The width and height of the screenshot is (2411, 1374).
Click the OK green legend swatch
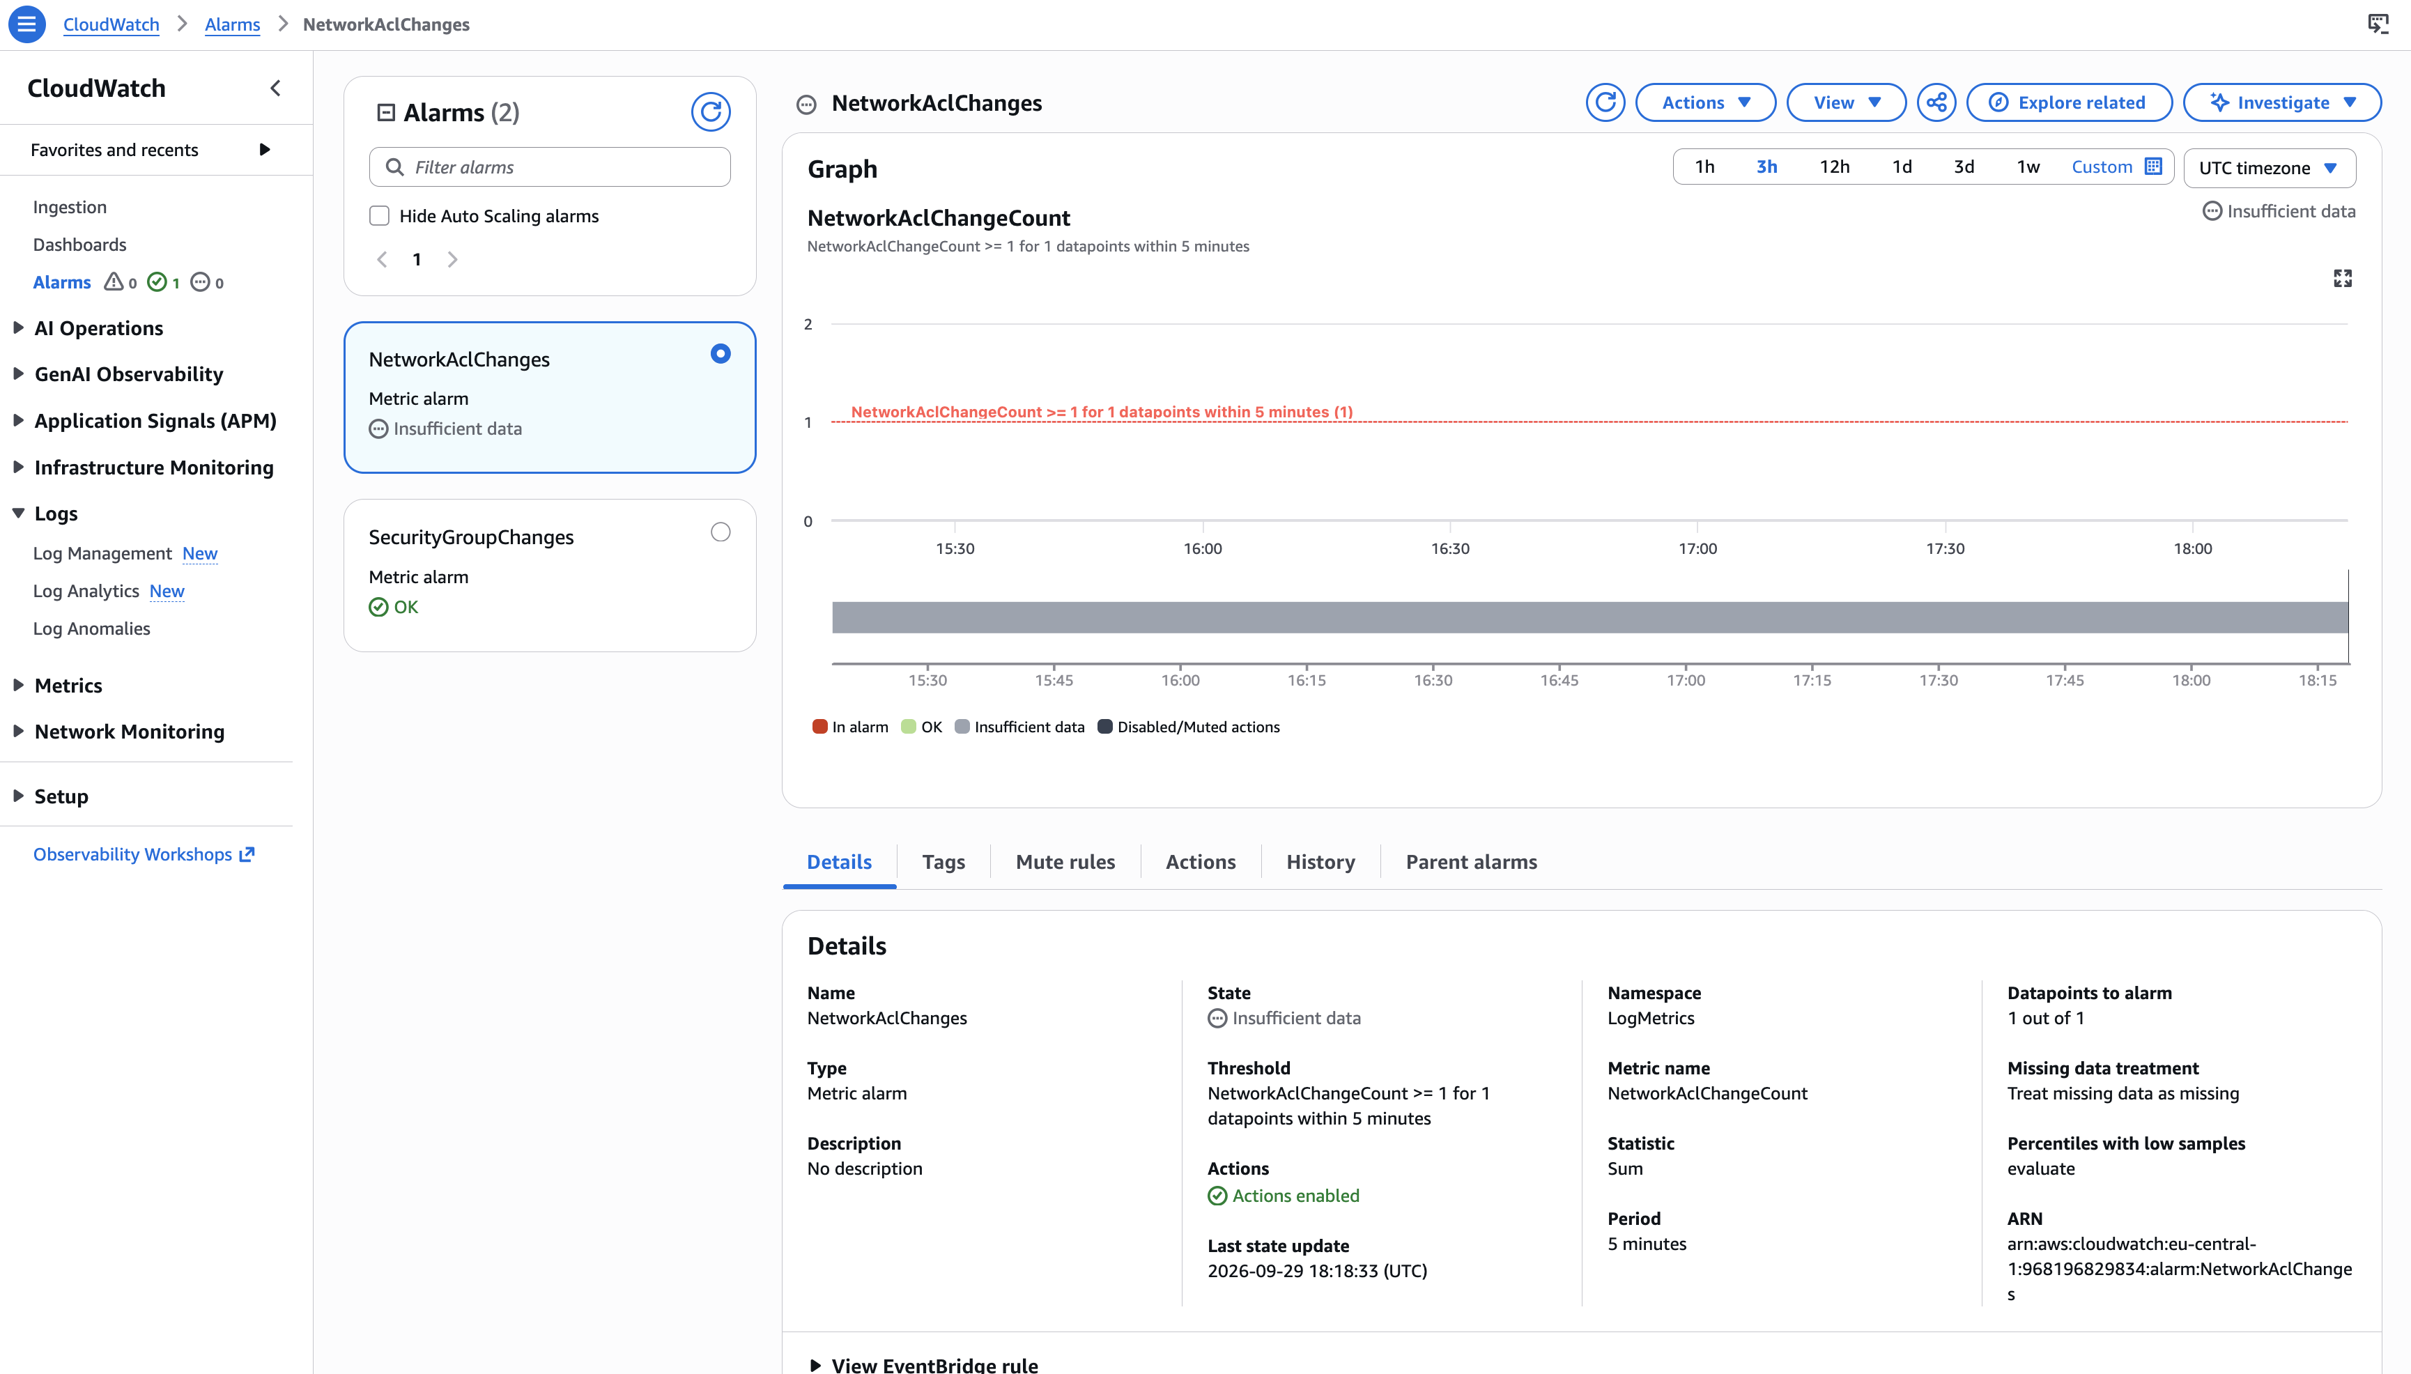[909, 727]
